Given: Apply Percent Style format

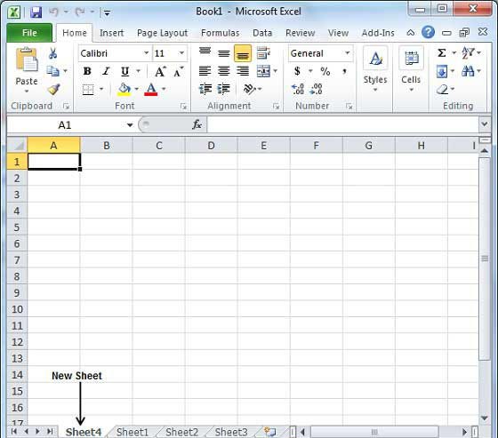Looking at the screenshot, I should [325, 71].
